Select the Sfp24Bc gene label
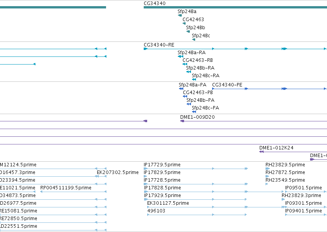Screen dimensions: 327x232 click(x=201, y=36)
